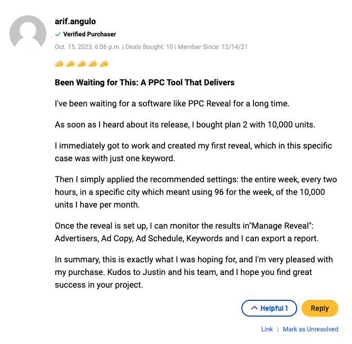Click the review title Been Waiting for This
The width and height of the screenshot is (352, 344).
(144, 83)
